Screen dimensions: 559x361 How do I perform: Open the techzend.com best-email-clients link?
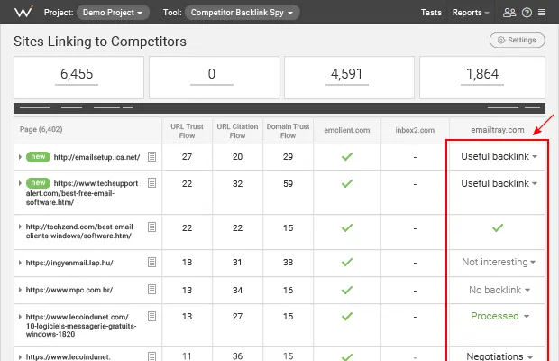(x=80, y=231)
